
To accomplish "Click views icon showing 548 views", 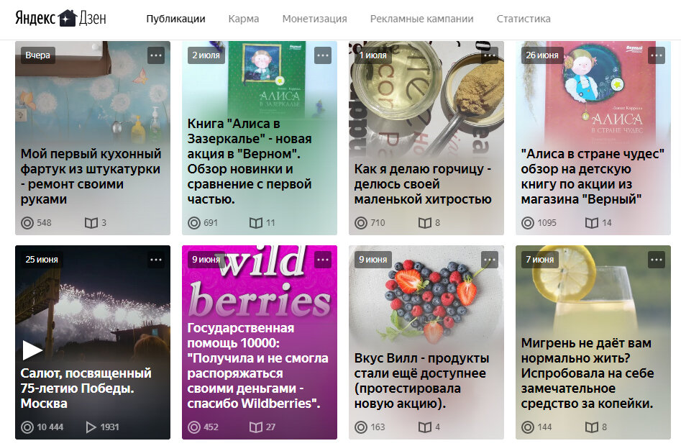I will (27, 223).
